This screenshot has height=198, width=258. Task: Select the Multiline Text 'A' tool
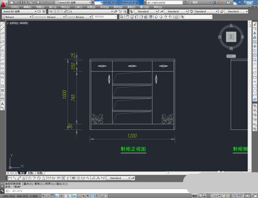(3, 104)
